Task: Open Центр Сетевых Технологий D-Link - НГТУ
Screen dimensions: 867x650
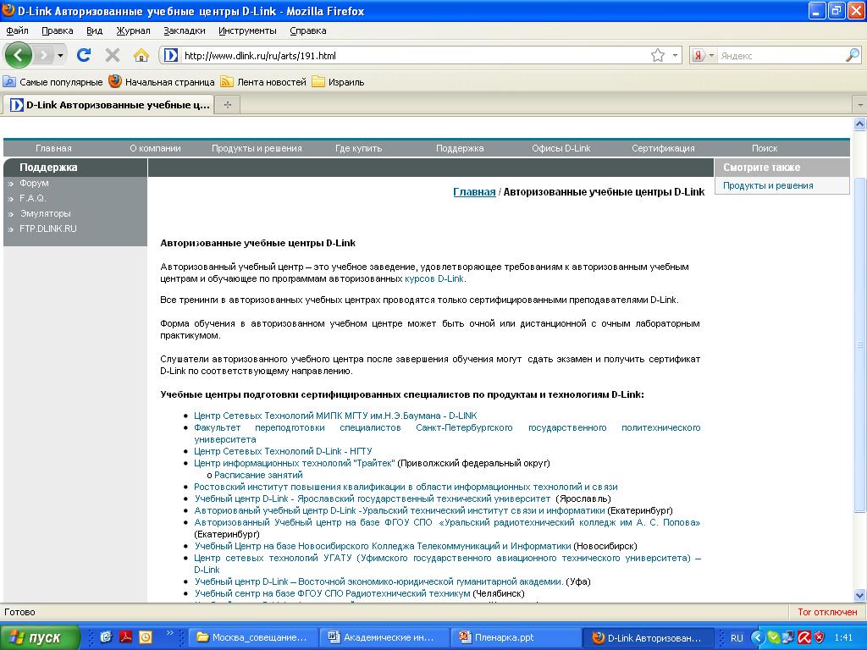Action: (x=283, y=451)
